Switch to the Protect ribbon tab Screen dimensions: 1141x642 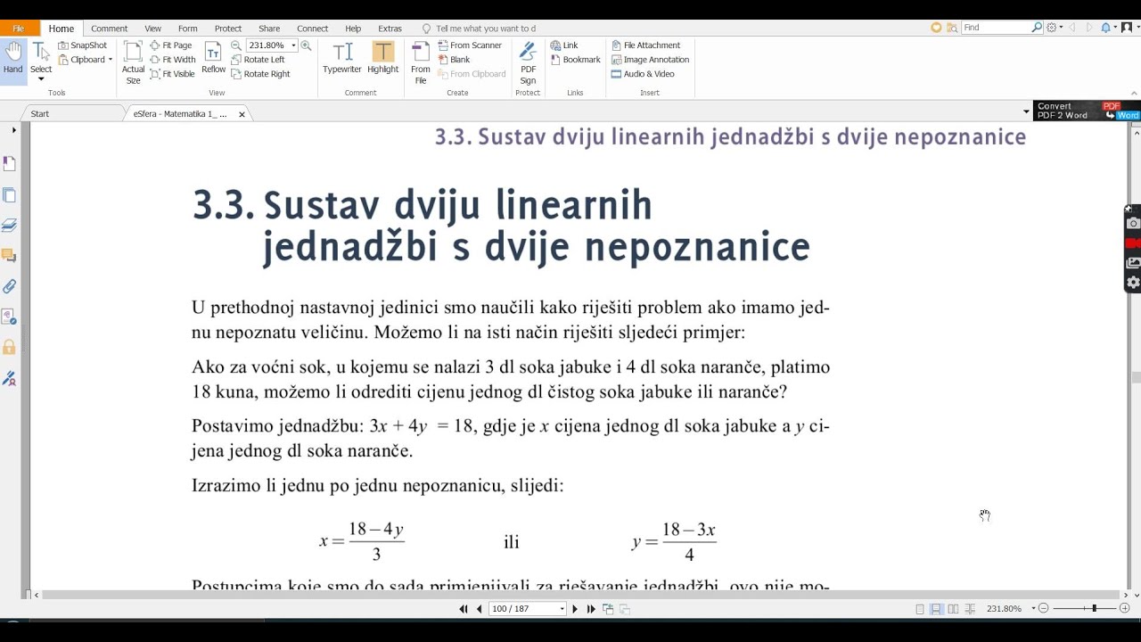[x=228, y=29]
